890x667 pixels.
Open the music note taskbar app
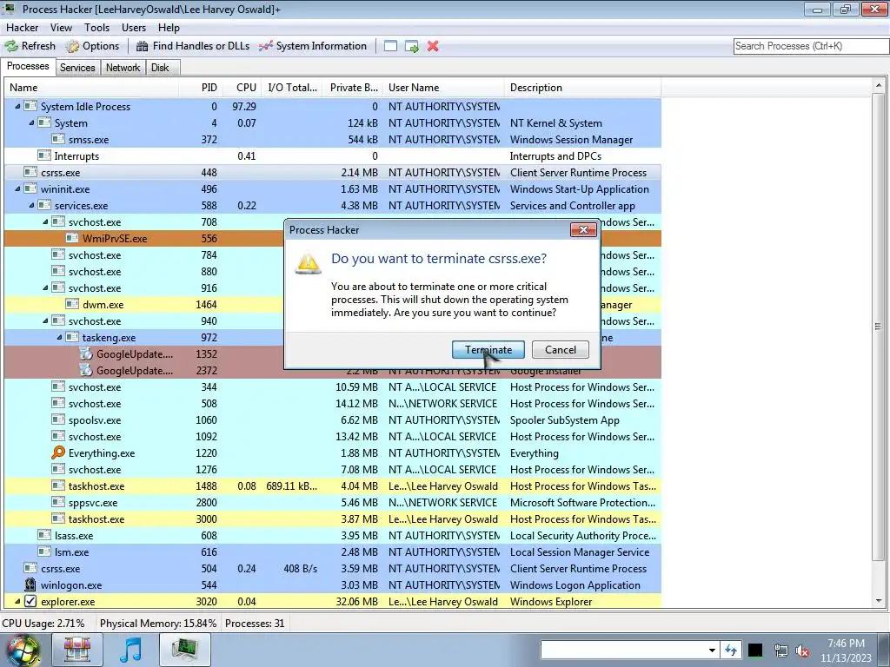click(x=131, y=650)
